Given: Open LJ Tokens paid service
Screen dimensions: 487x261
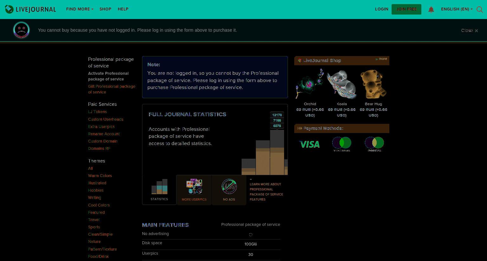Looking at the screenshot, I should [x=97, y=112].
